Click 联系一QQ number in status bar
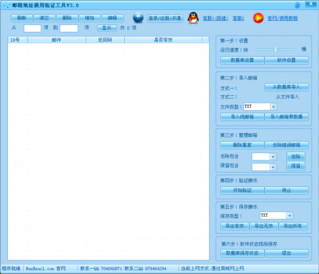The height and width of the screenshot is (274, 319). [x=101, y=268]
